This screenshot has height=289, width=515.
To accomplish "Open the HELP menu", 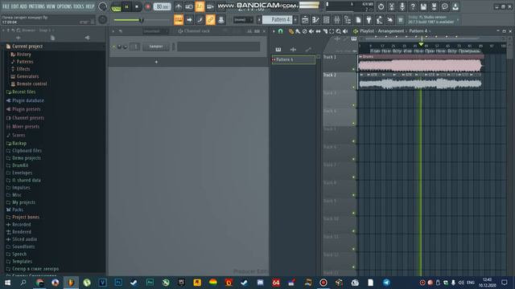I will click(89, 6).
